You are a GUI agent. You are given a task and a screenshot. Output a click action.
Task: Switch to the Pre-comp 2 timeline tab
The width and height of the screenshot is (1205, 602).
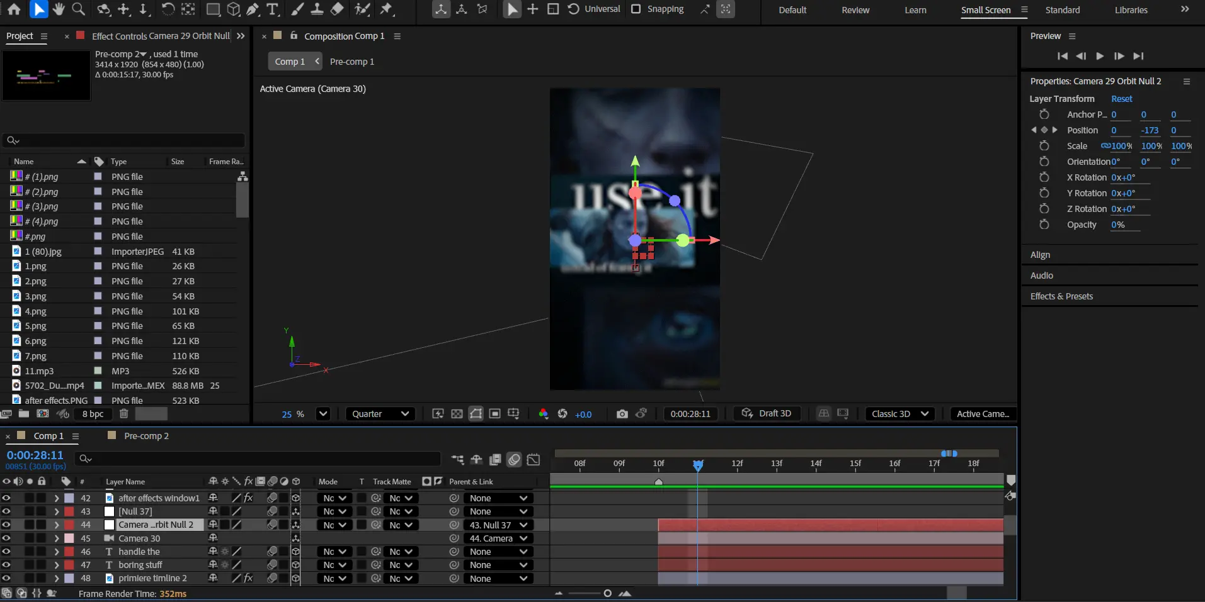[x=146, y=436]
